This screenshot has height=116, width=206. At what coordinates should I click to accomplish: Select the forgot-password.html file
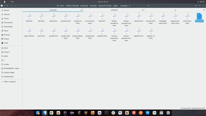pyautogui.click(x=114, y=20)
